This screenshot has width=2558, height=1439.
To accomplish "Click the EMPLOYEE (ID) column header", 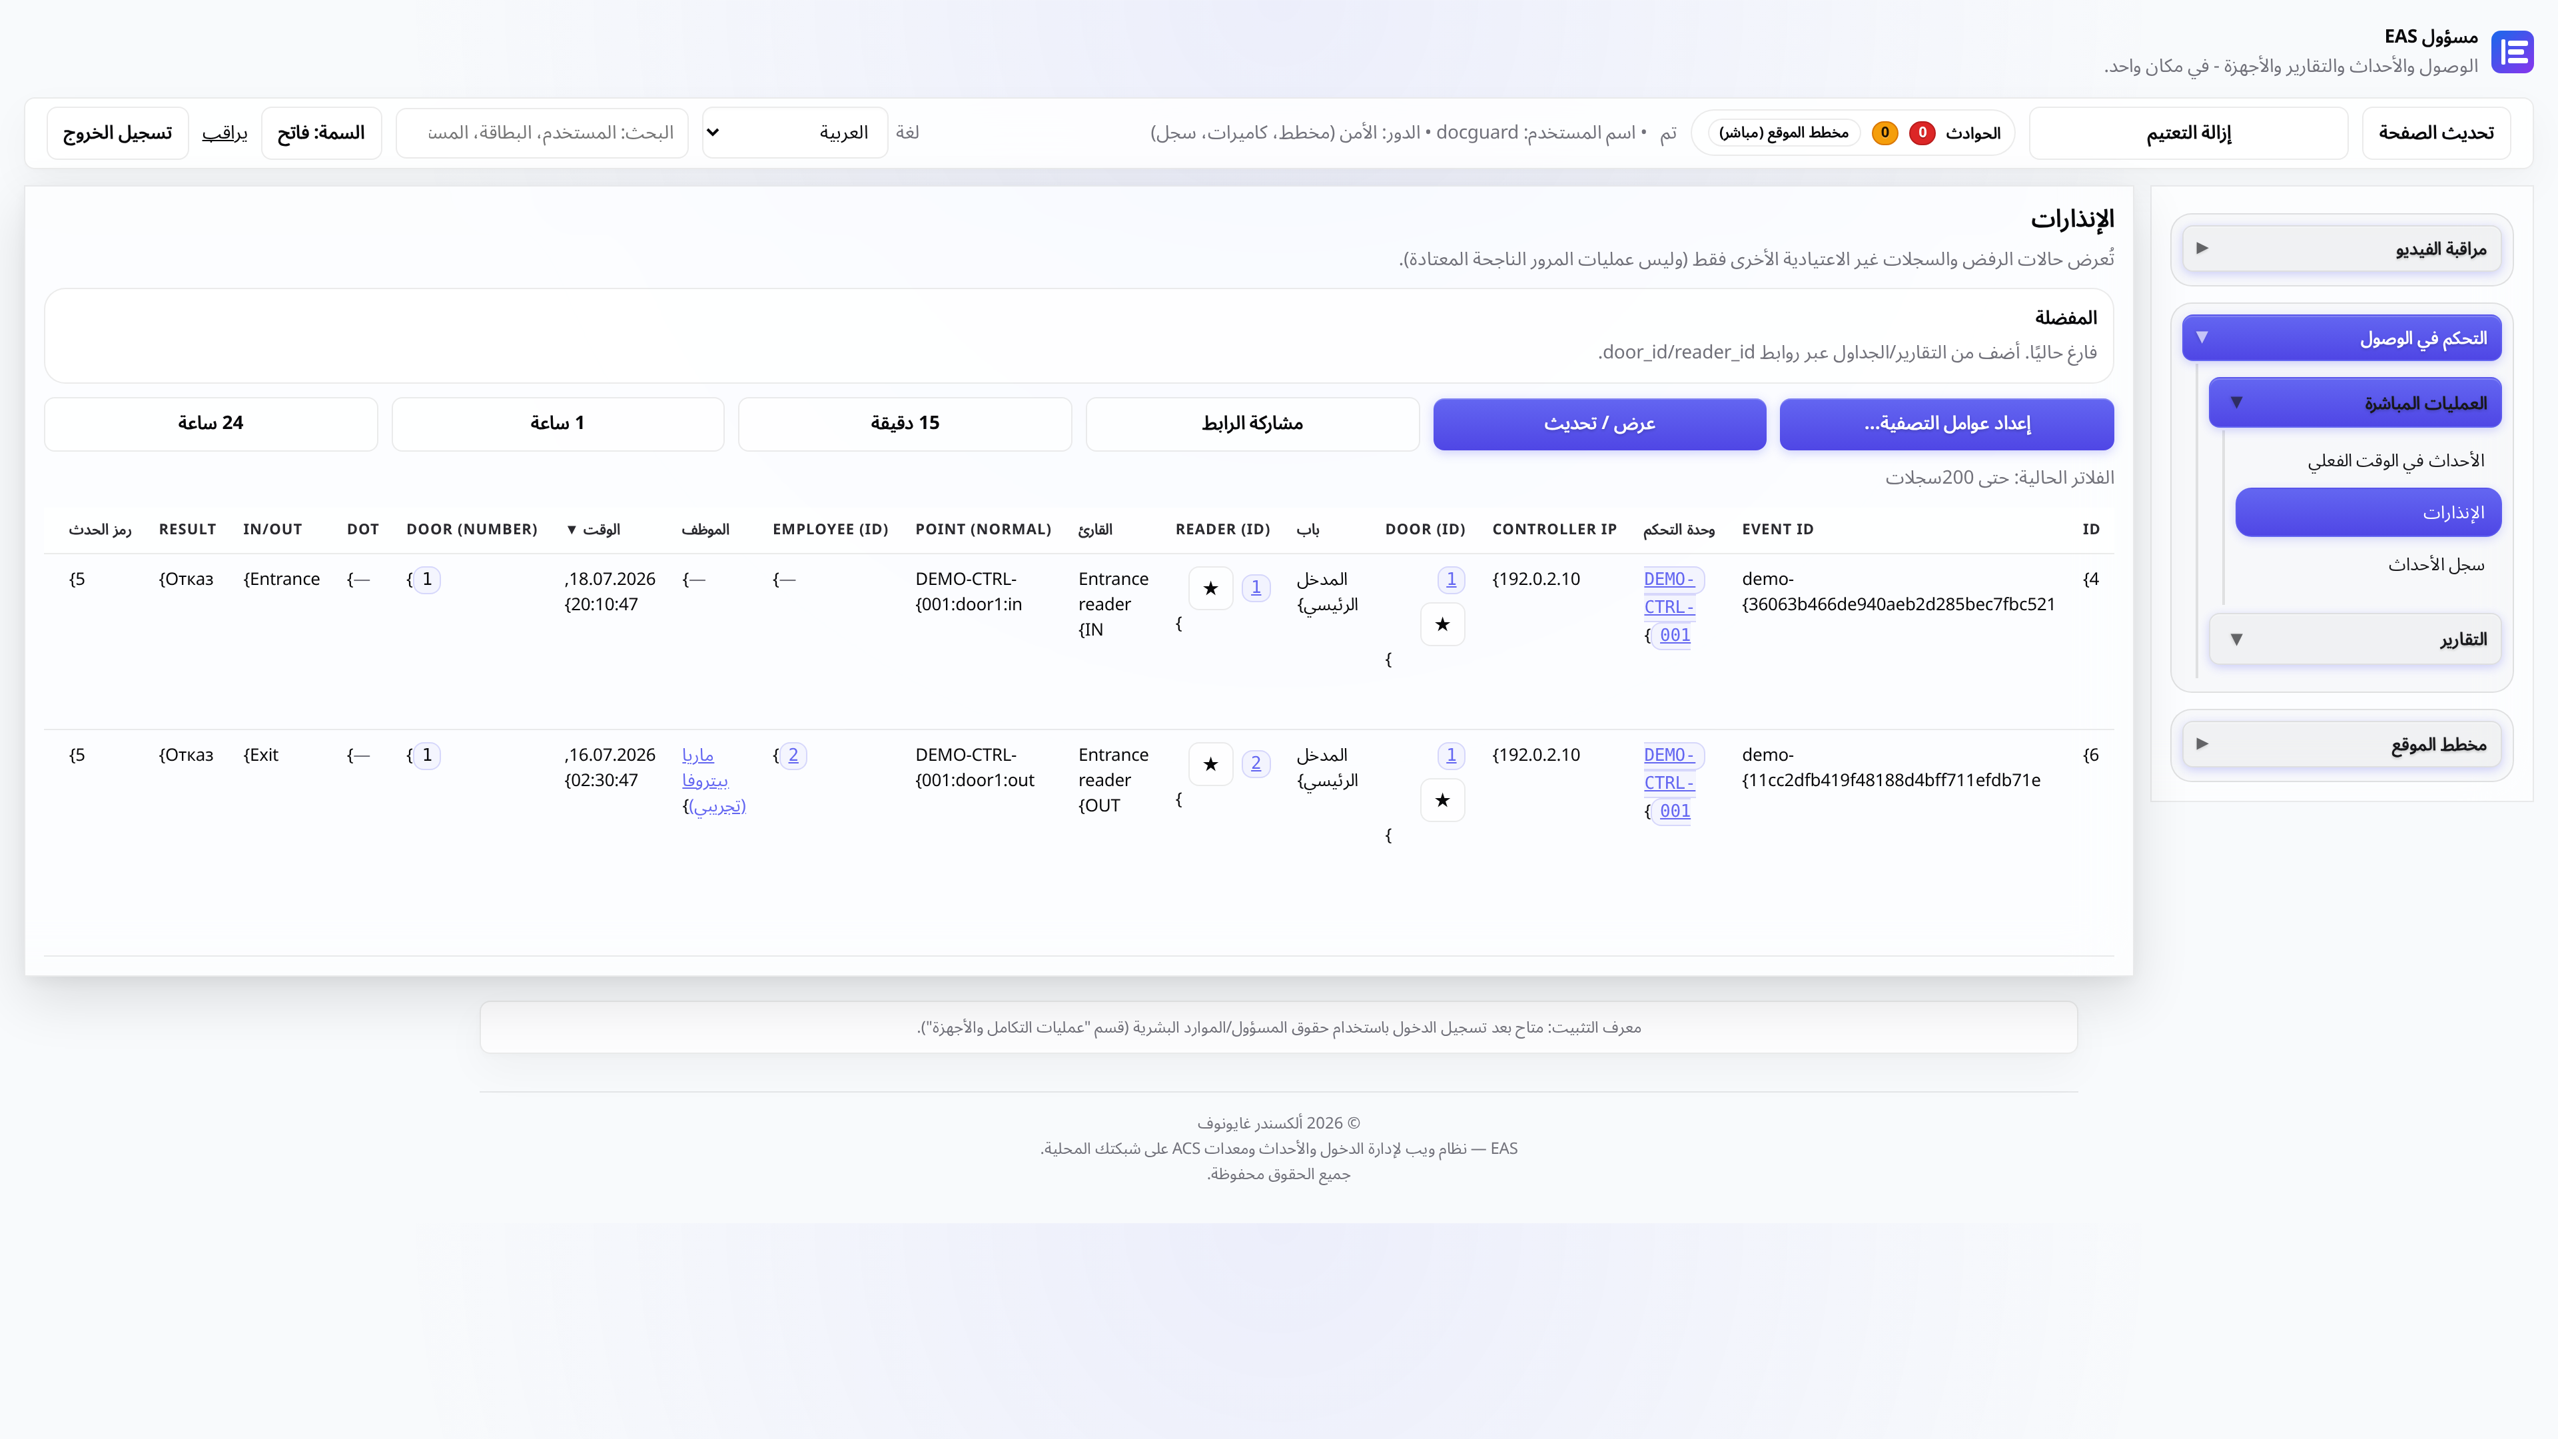I will pos(830,530).
